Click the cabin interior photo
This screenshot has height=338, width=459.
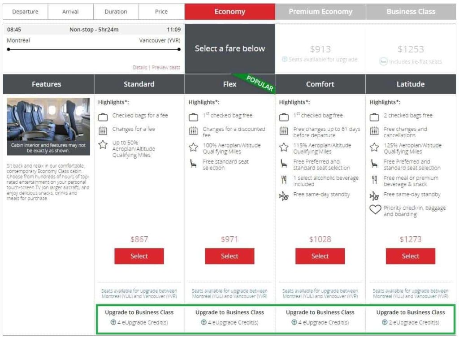point(48,126)
